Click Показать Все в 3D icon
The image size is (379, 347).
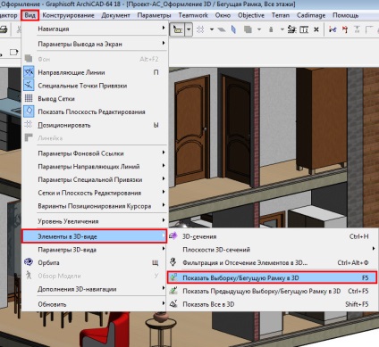click(173, 304)
